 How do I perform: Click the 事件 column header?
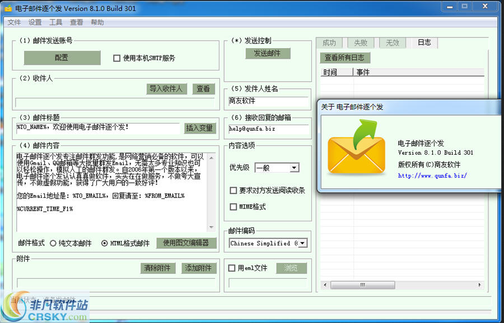click(x=419, y=72)
